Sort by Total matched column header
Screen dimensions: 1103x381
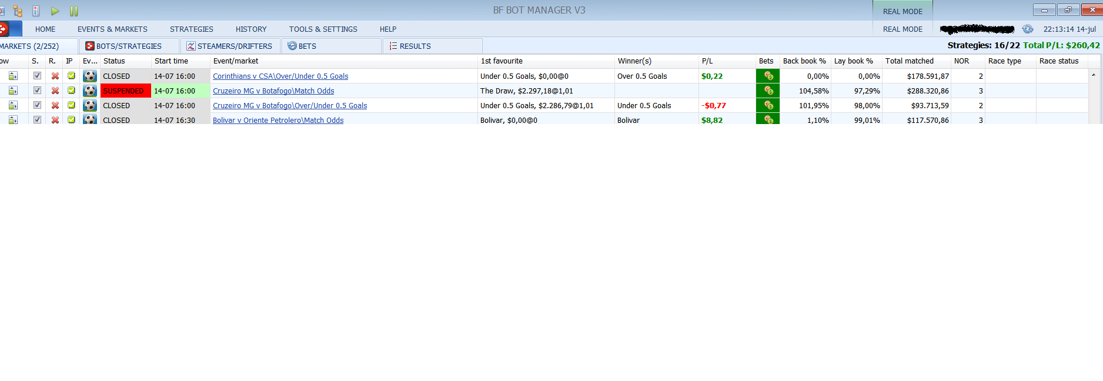click(916, 61)
